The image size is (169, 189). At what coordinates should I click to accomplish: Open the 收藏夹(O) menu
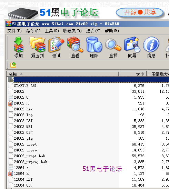pos(72,31)
